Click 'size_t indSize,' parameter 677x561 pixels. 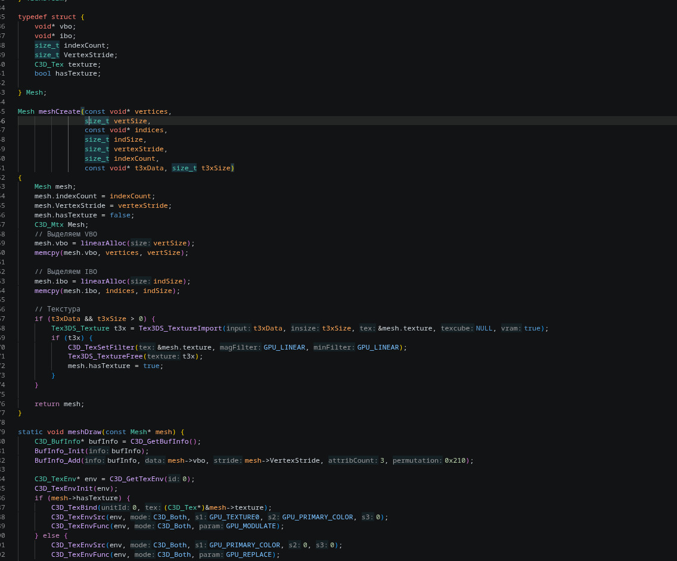(116, 139)
